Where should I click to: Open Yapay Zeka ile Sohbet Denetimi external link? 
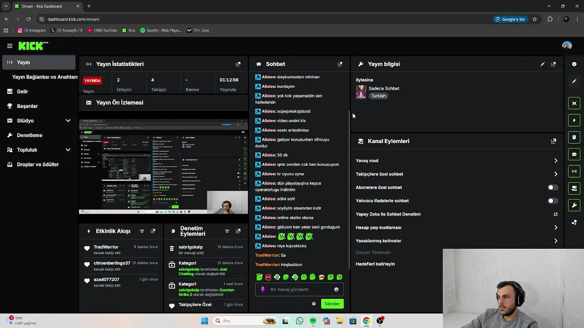click(556, 214)
